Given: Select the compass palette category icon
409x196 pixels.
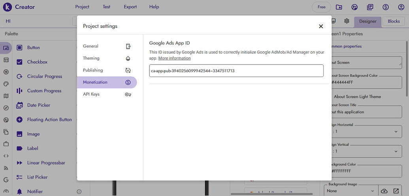Looking at the screenshot, I should 6,108.
